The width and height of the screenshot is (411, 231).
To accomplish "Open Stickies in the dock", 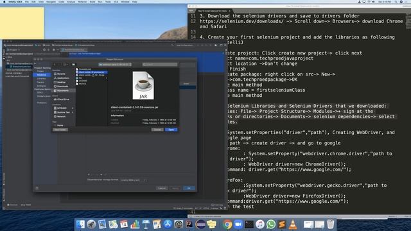I will [x=211, y=225].
